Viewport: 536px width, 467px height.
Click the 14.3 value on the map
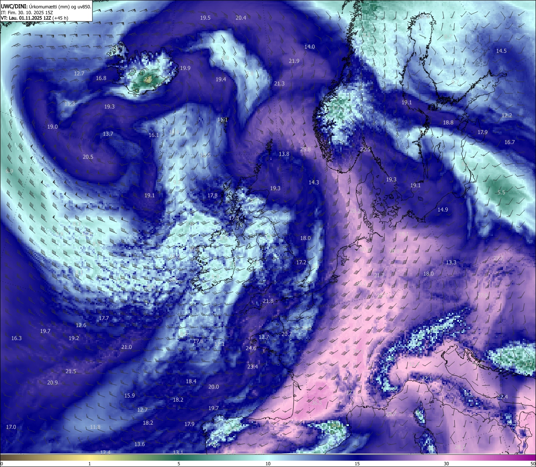pyautogui.click(x=314, y=183)
